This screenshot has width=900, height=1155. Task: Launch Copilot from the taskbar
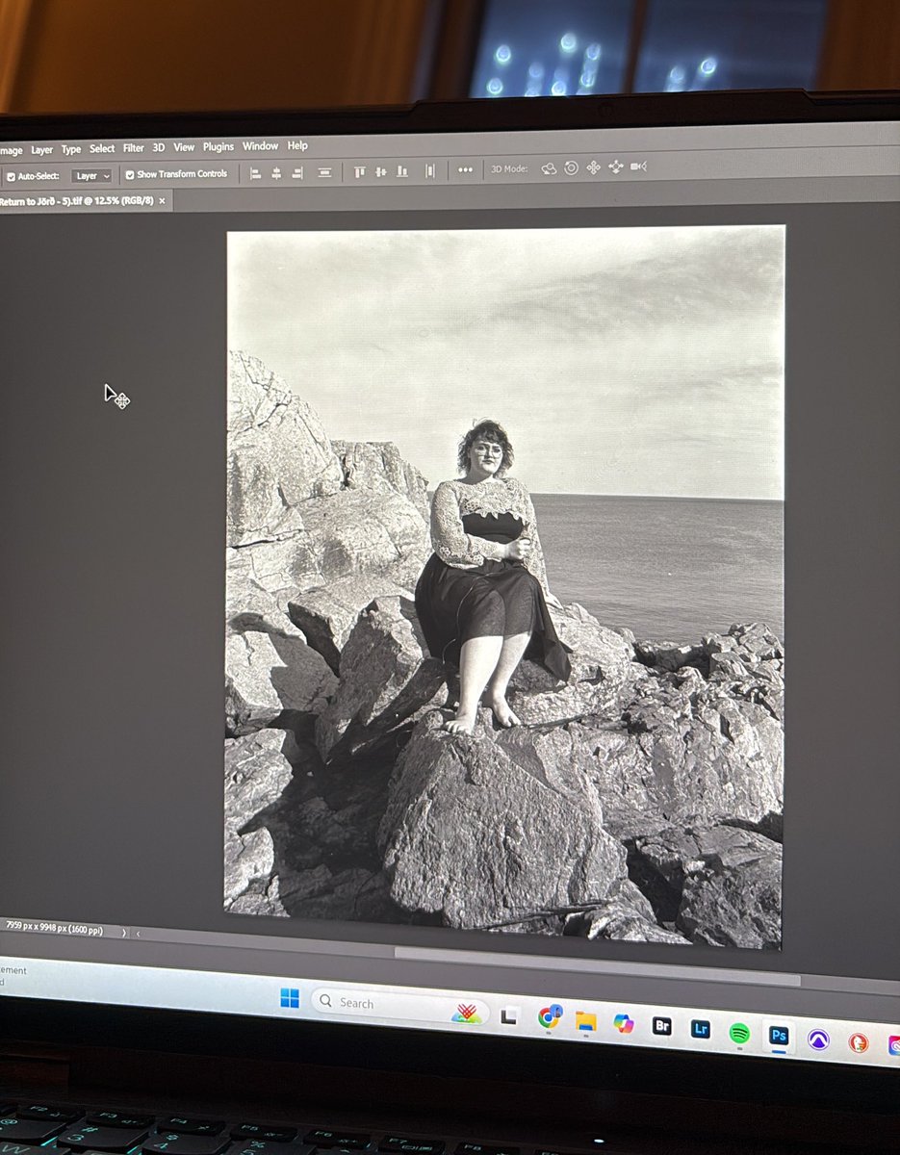pos(624,1022)
